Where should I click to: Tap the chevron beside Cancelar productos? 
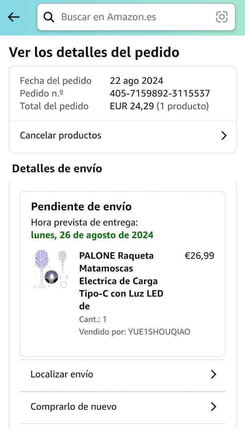pyautogui.click(x=224, y=135)
